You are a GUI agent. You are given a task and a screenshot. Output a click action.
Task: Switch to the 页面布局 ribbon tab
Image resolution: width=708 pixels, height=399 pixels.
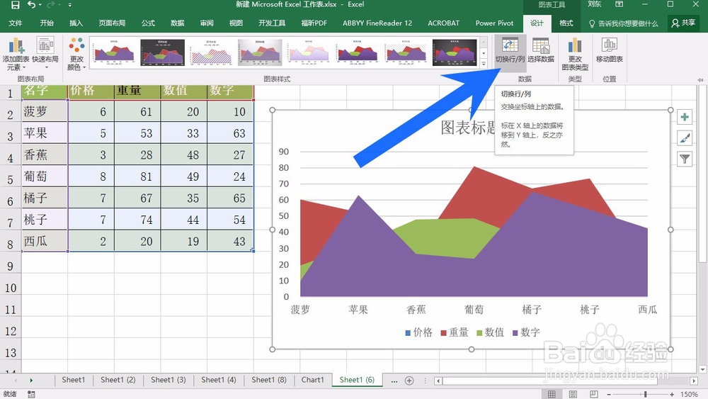[x=112, y=23]
